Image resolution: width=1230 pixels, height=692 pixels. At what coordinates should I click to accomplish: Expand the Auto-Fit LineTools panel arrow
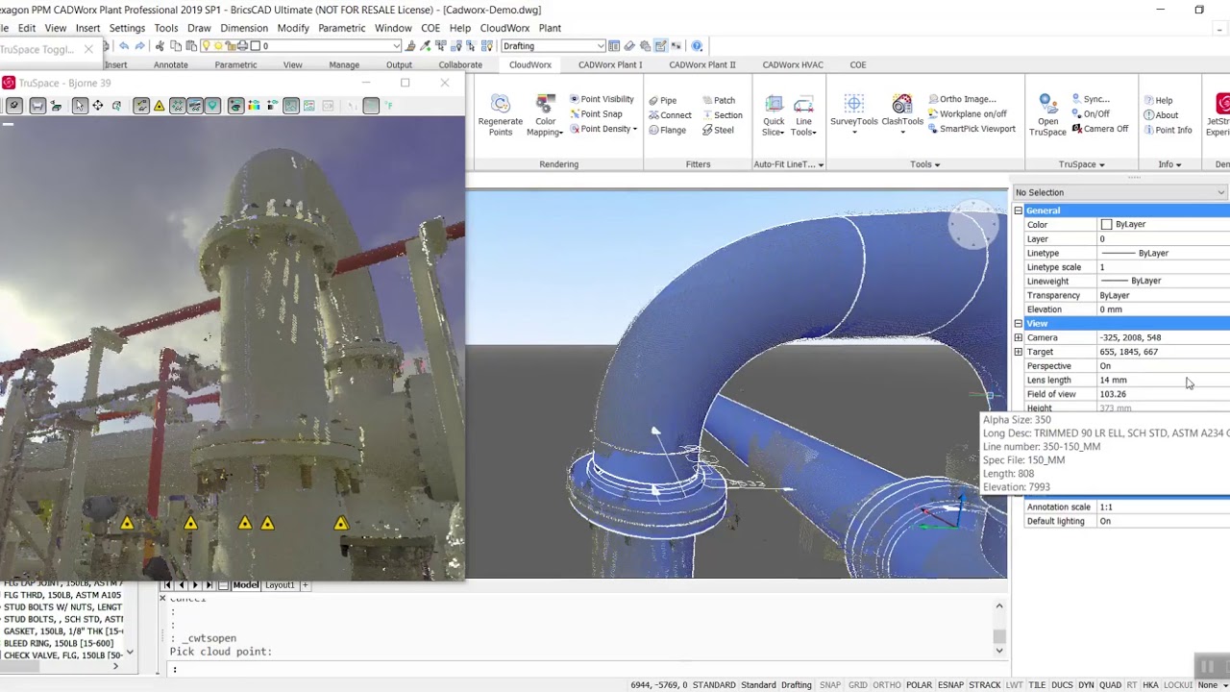click(x=822, y=165)
